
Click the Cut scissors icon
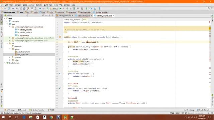(21, 8)
